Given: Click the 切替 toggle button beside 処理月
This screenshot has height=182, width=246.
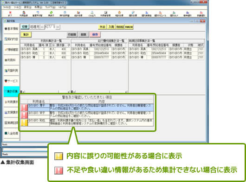Looking at the screenshot, I should point(25,27).
